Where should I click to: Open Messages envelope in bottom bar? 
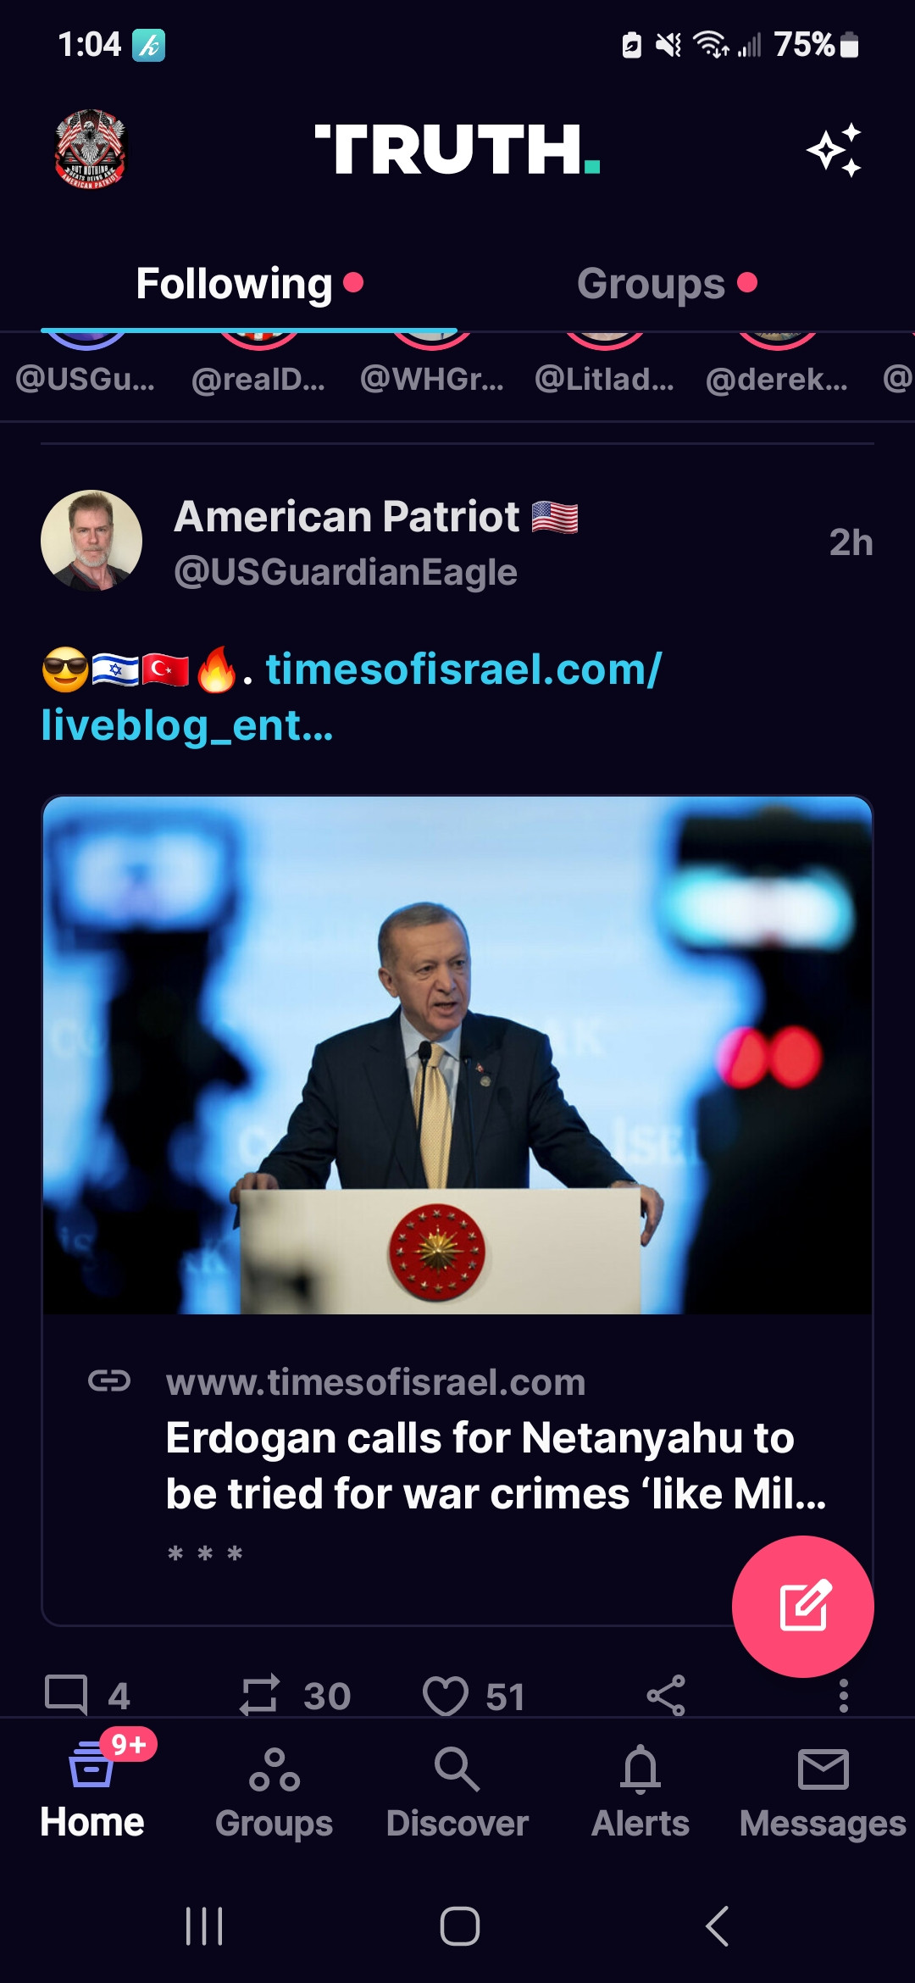[823, 1787]
